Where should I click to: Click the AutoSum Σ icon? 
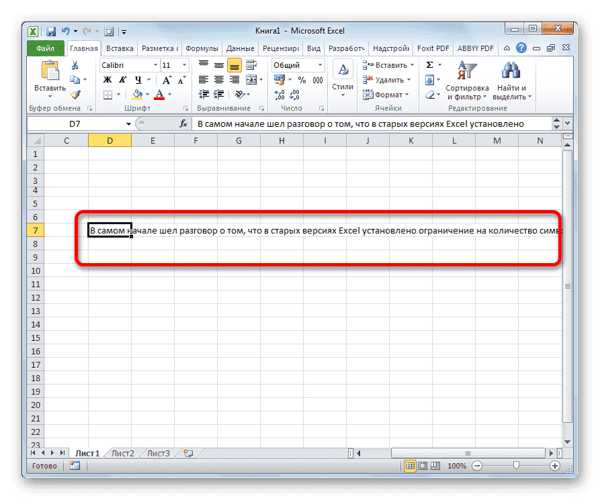(x=428, y=64)
